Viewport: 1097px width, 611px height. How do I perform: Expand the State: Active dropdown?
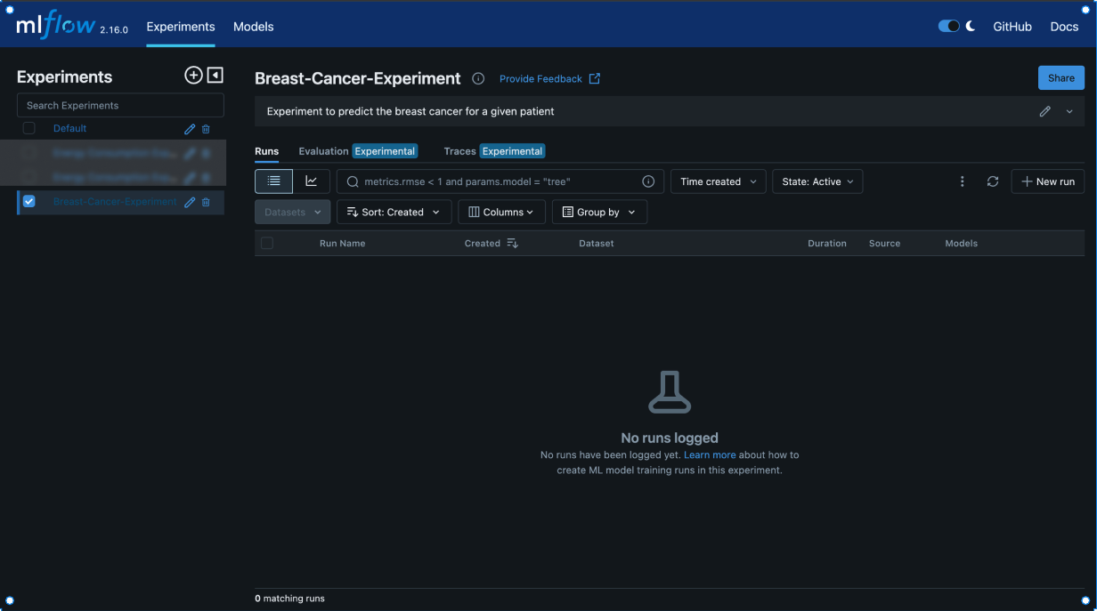[x=817, y=181]
